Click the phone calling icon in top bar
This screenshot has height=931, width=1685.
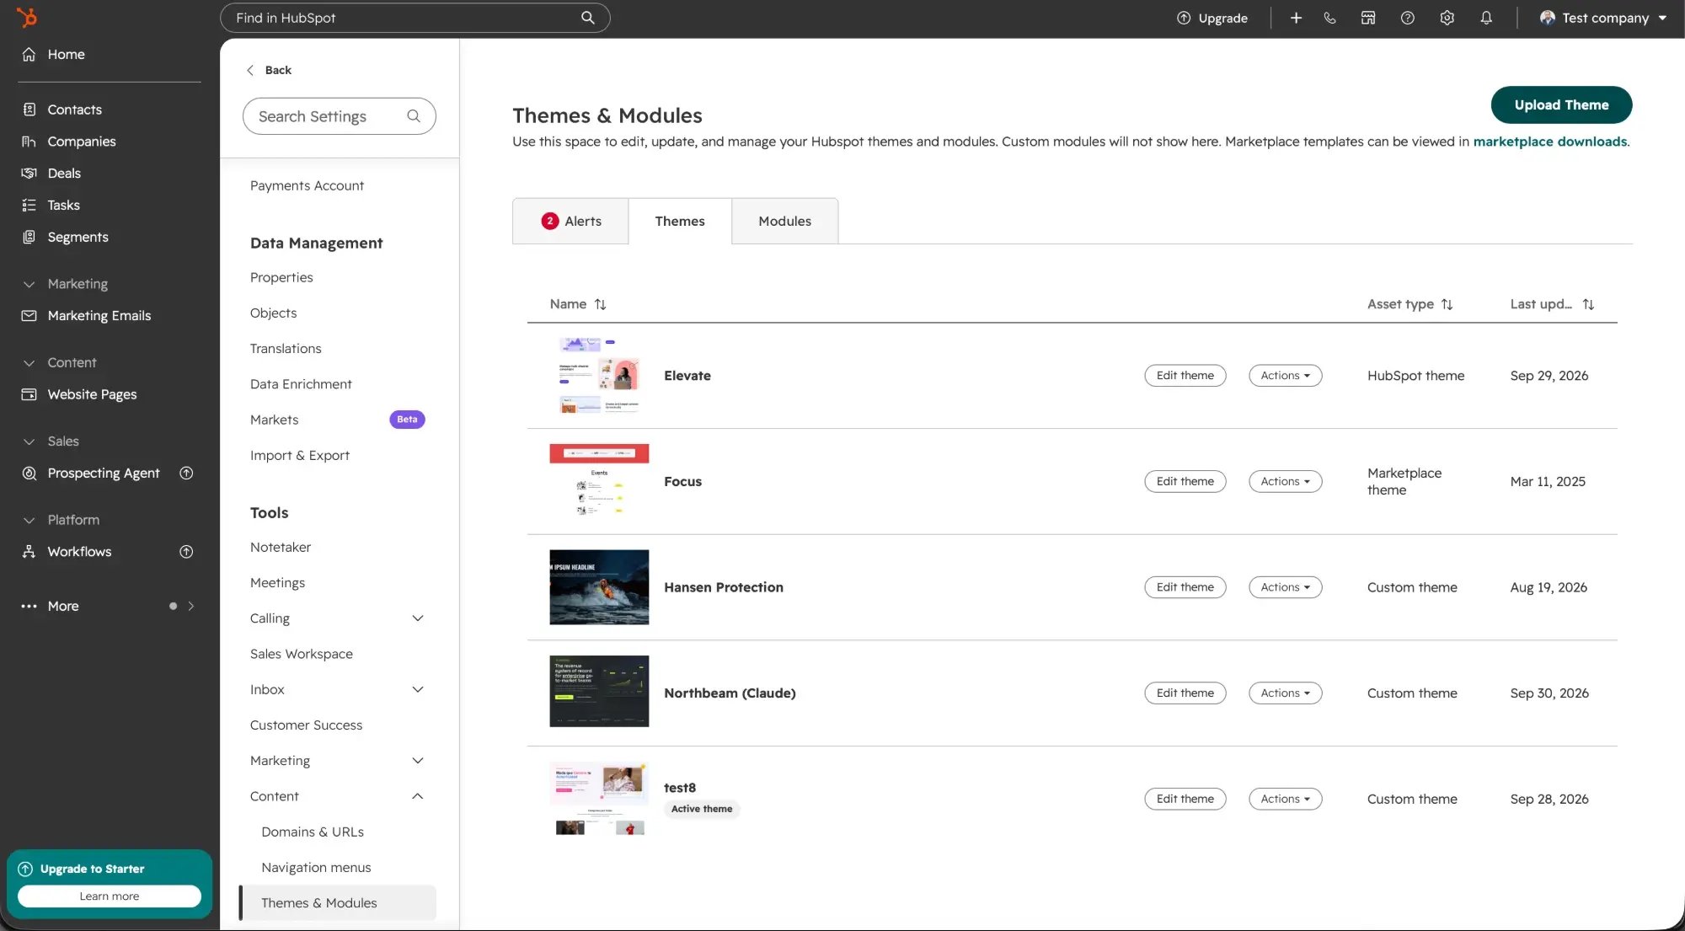(x=1329, y=18)
